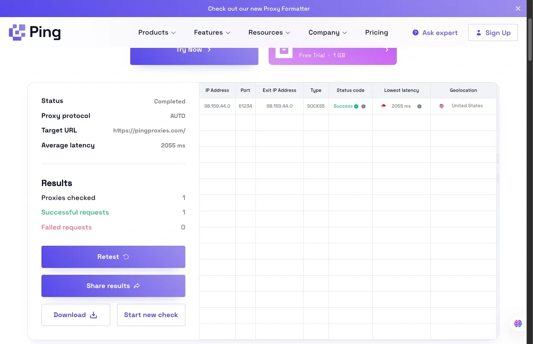
Task: Click the info icon beside Success status
Action: pos(363,106)
